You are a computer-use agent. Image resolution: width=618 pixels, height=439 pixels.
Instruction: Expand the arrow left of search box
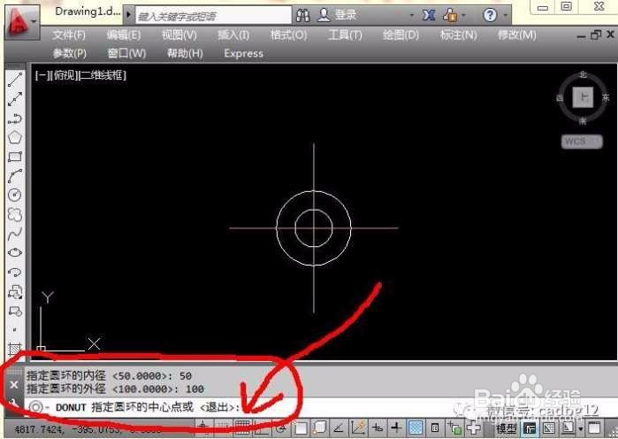pos(128,15)
